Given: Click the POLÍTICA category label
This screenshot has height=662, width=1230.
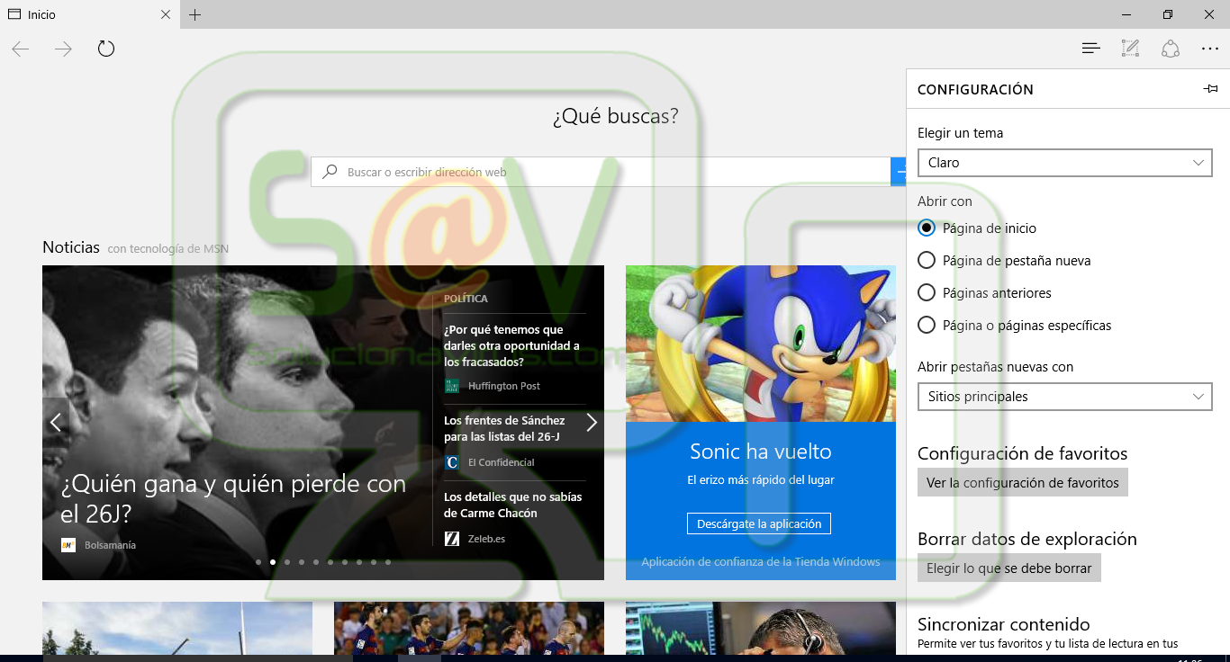Looking at the screenshot, I should (x=466, y=299).
